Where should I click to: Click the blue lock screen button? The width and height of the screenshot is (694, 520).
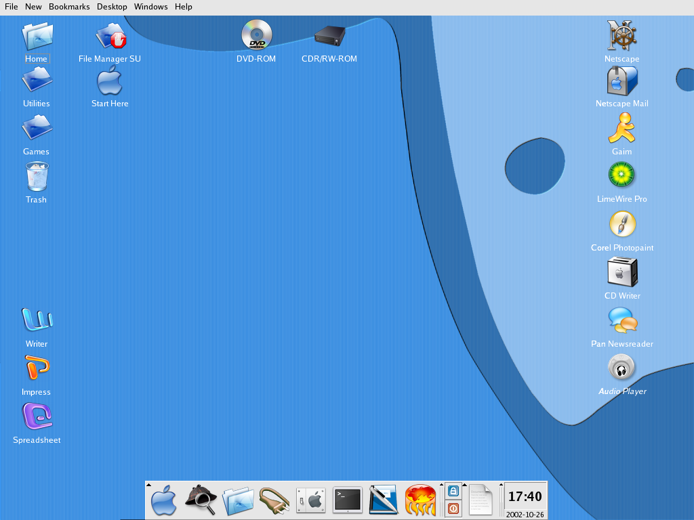pyautogui.click(x=453, y=491)
